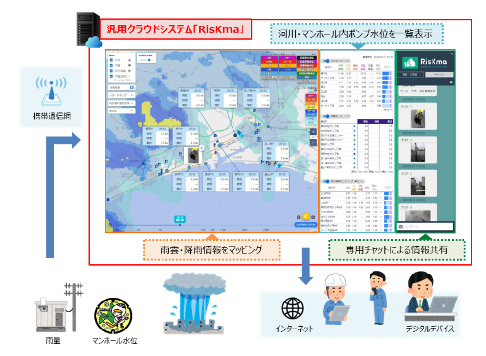Click the メッセージ chat input field
The height and width of the screenshot is (356, 486).
tap(425, 227)
